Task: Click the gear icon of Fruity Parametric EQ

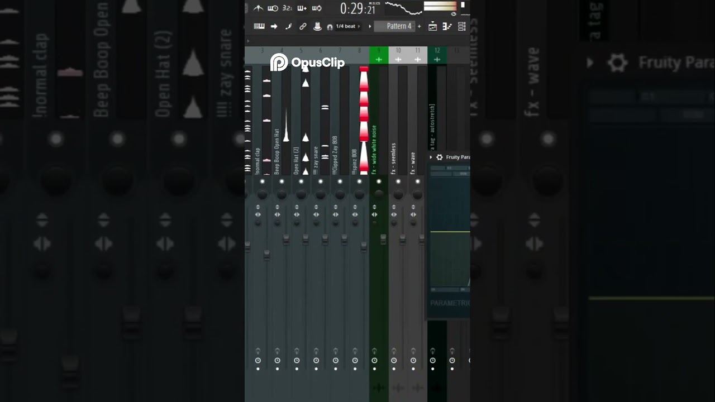Action: [440, 157]
